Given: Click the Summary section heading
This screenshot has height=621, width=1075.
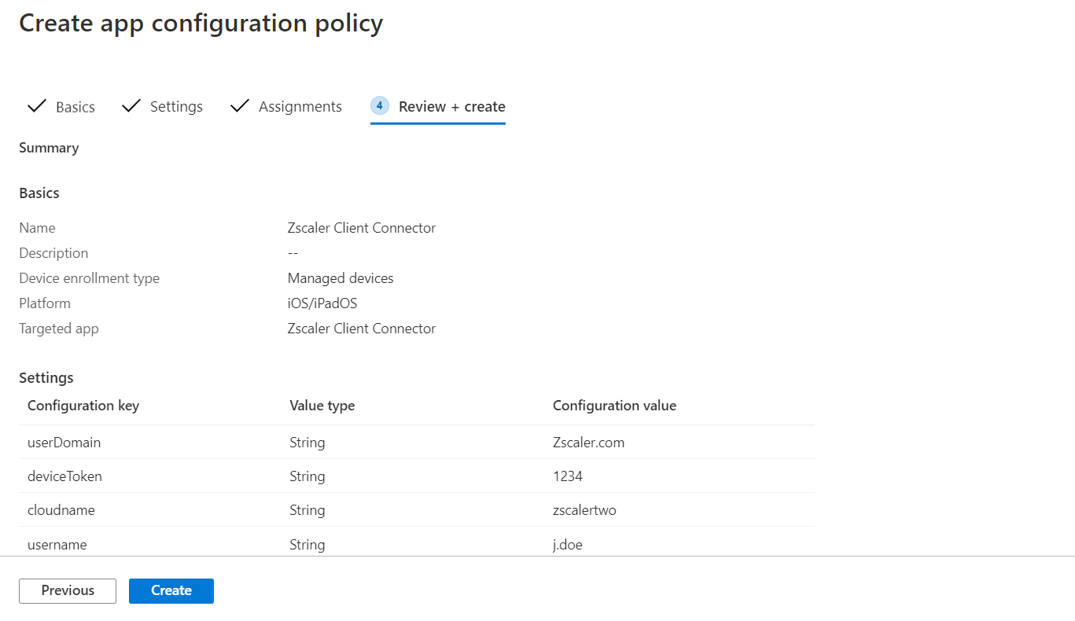Looking at the screenshot, I should tap(49, 147).
